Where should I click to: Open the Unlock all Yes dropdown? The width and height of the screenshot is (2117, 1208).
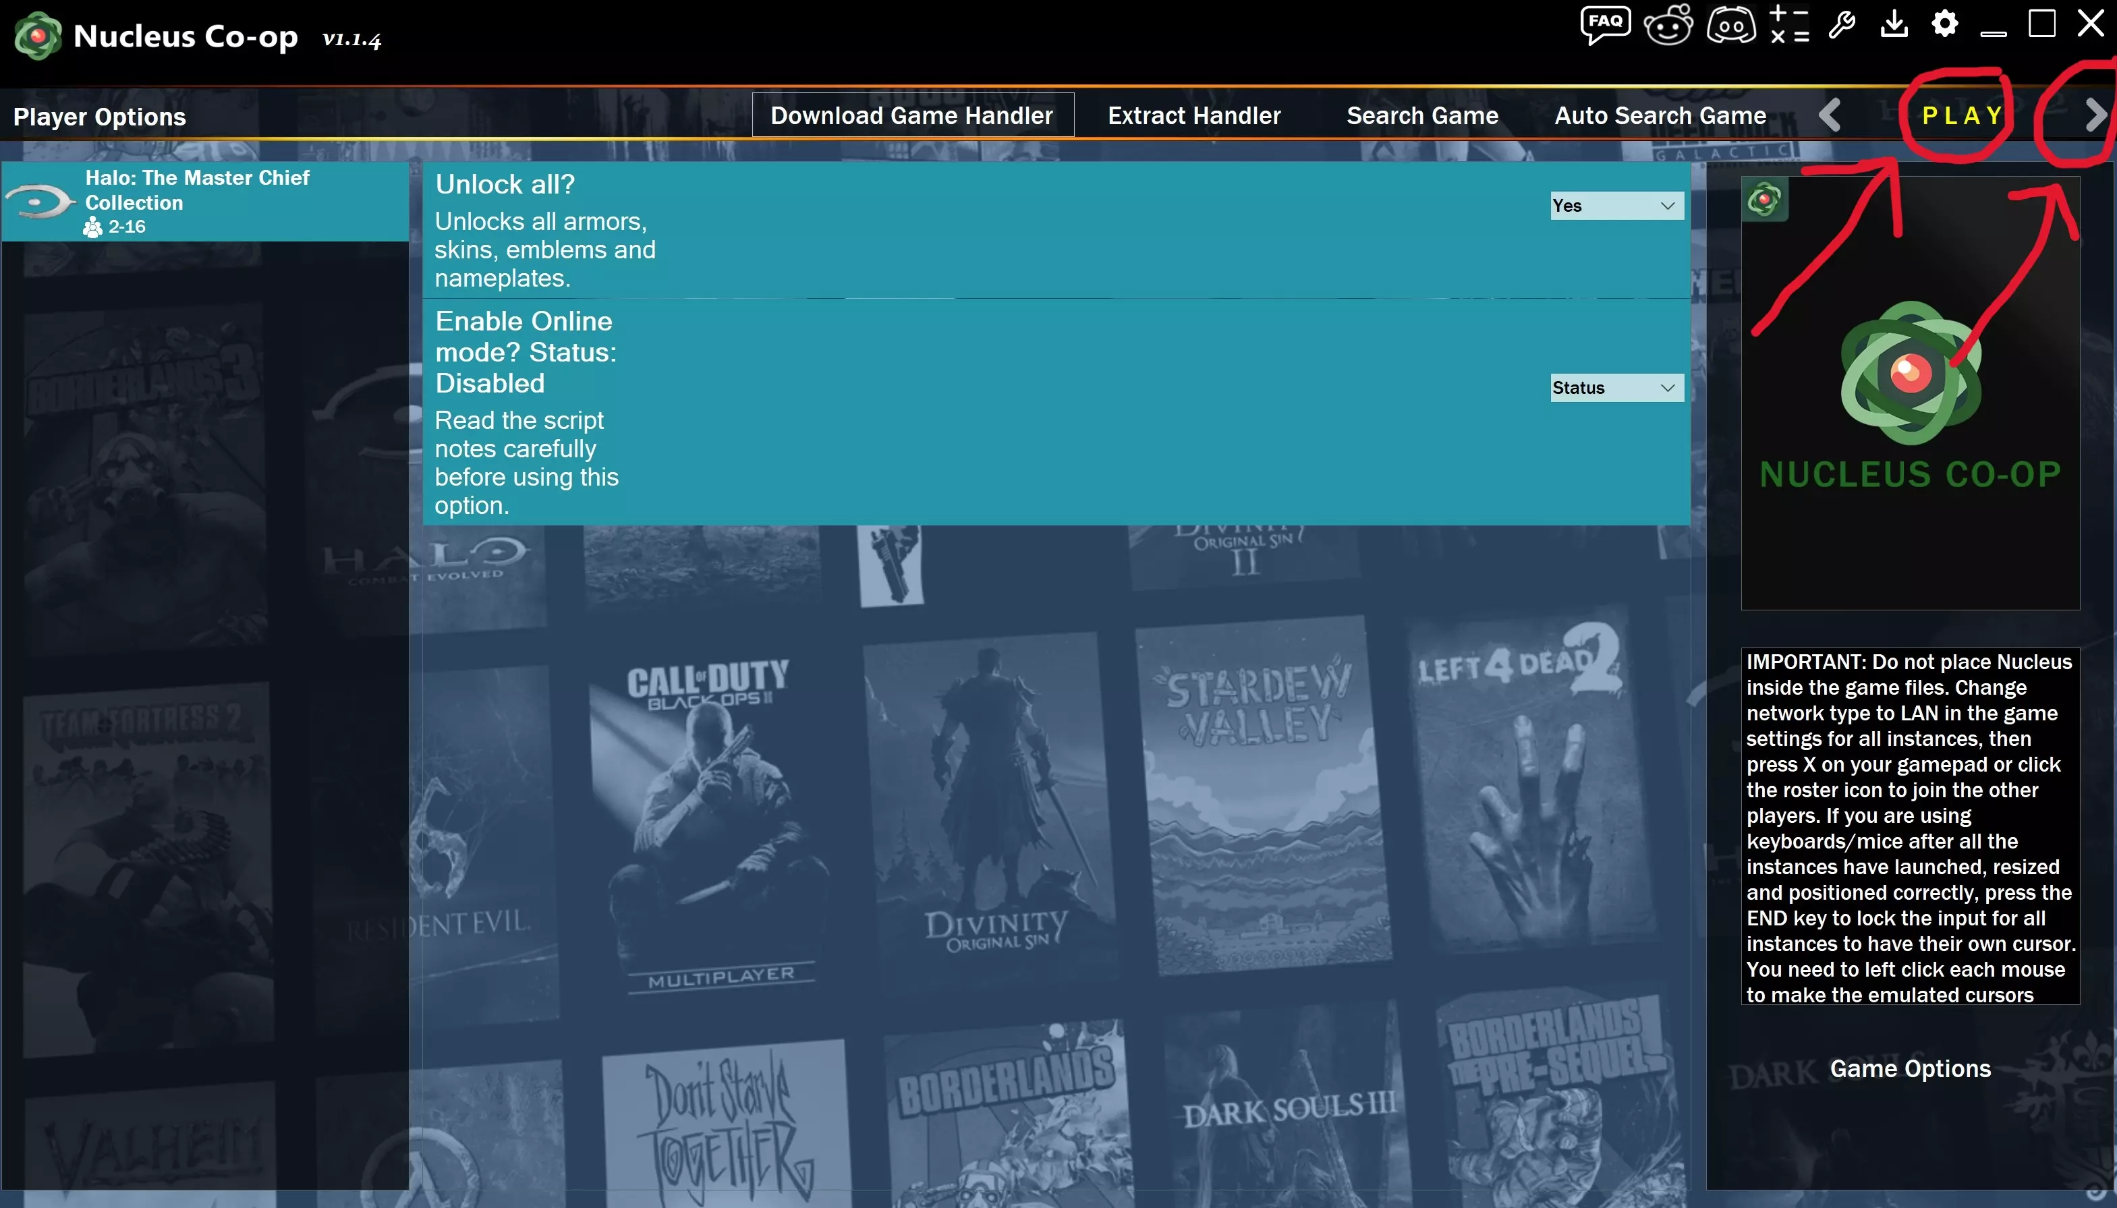coord(1616,206)
